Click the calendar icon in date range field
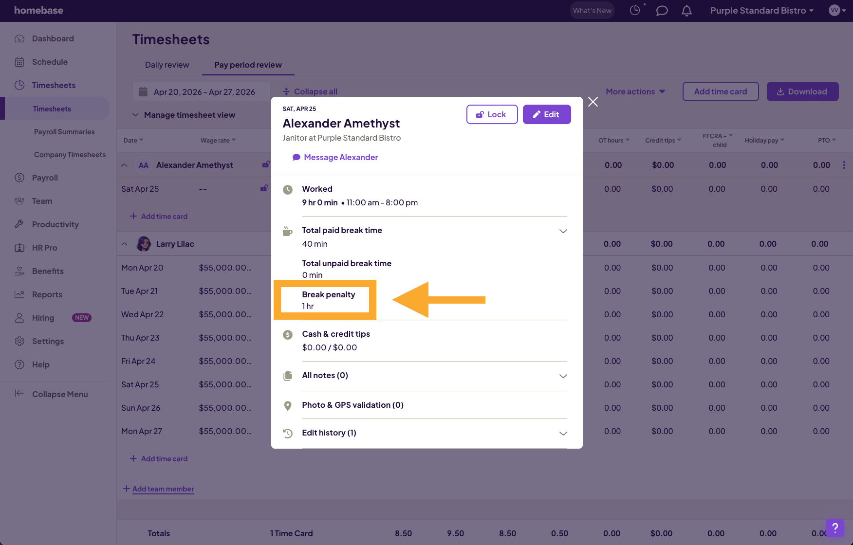The width and height of the screenshot is (853, 545). [x=143, y=91]
